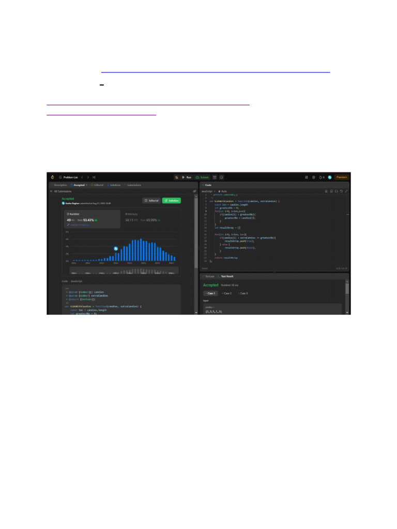
Task: Click the green Accepted status text
Action: [68, 199]
